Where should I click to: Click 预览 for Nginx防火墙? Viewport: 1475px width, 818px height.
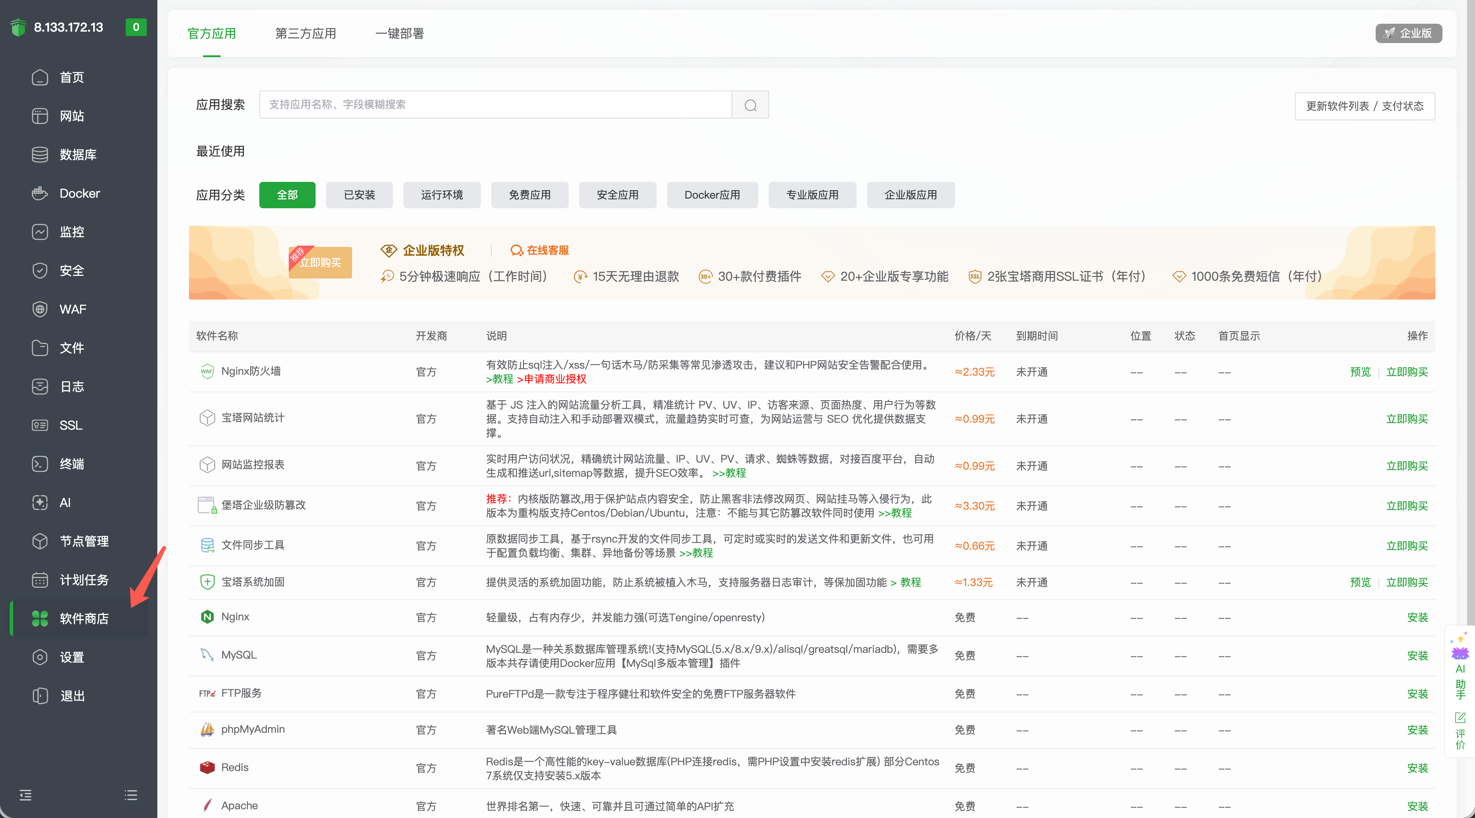tap(1360, 372)
